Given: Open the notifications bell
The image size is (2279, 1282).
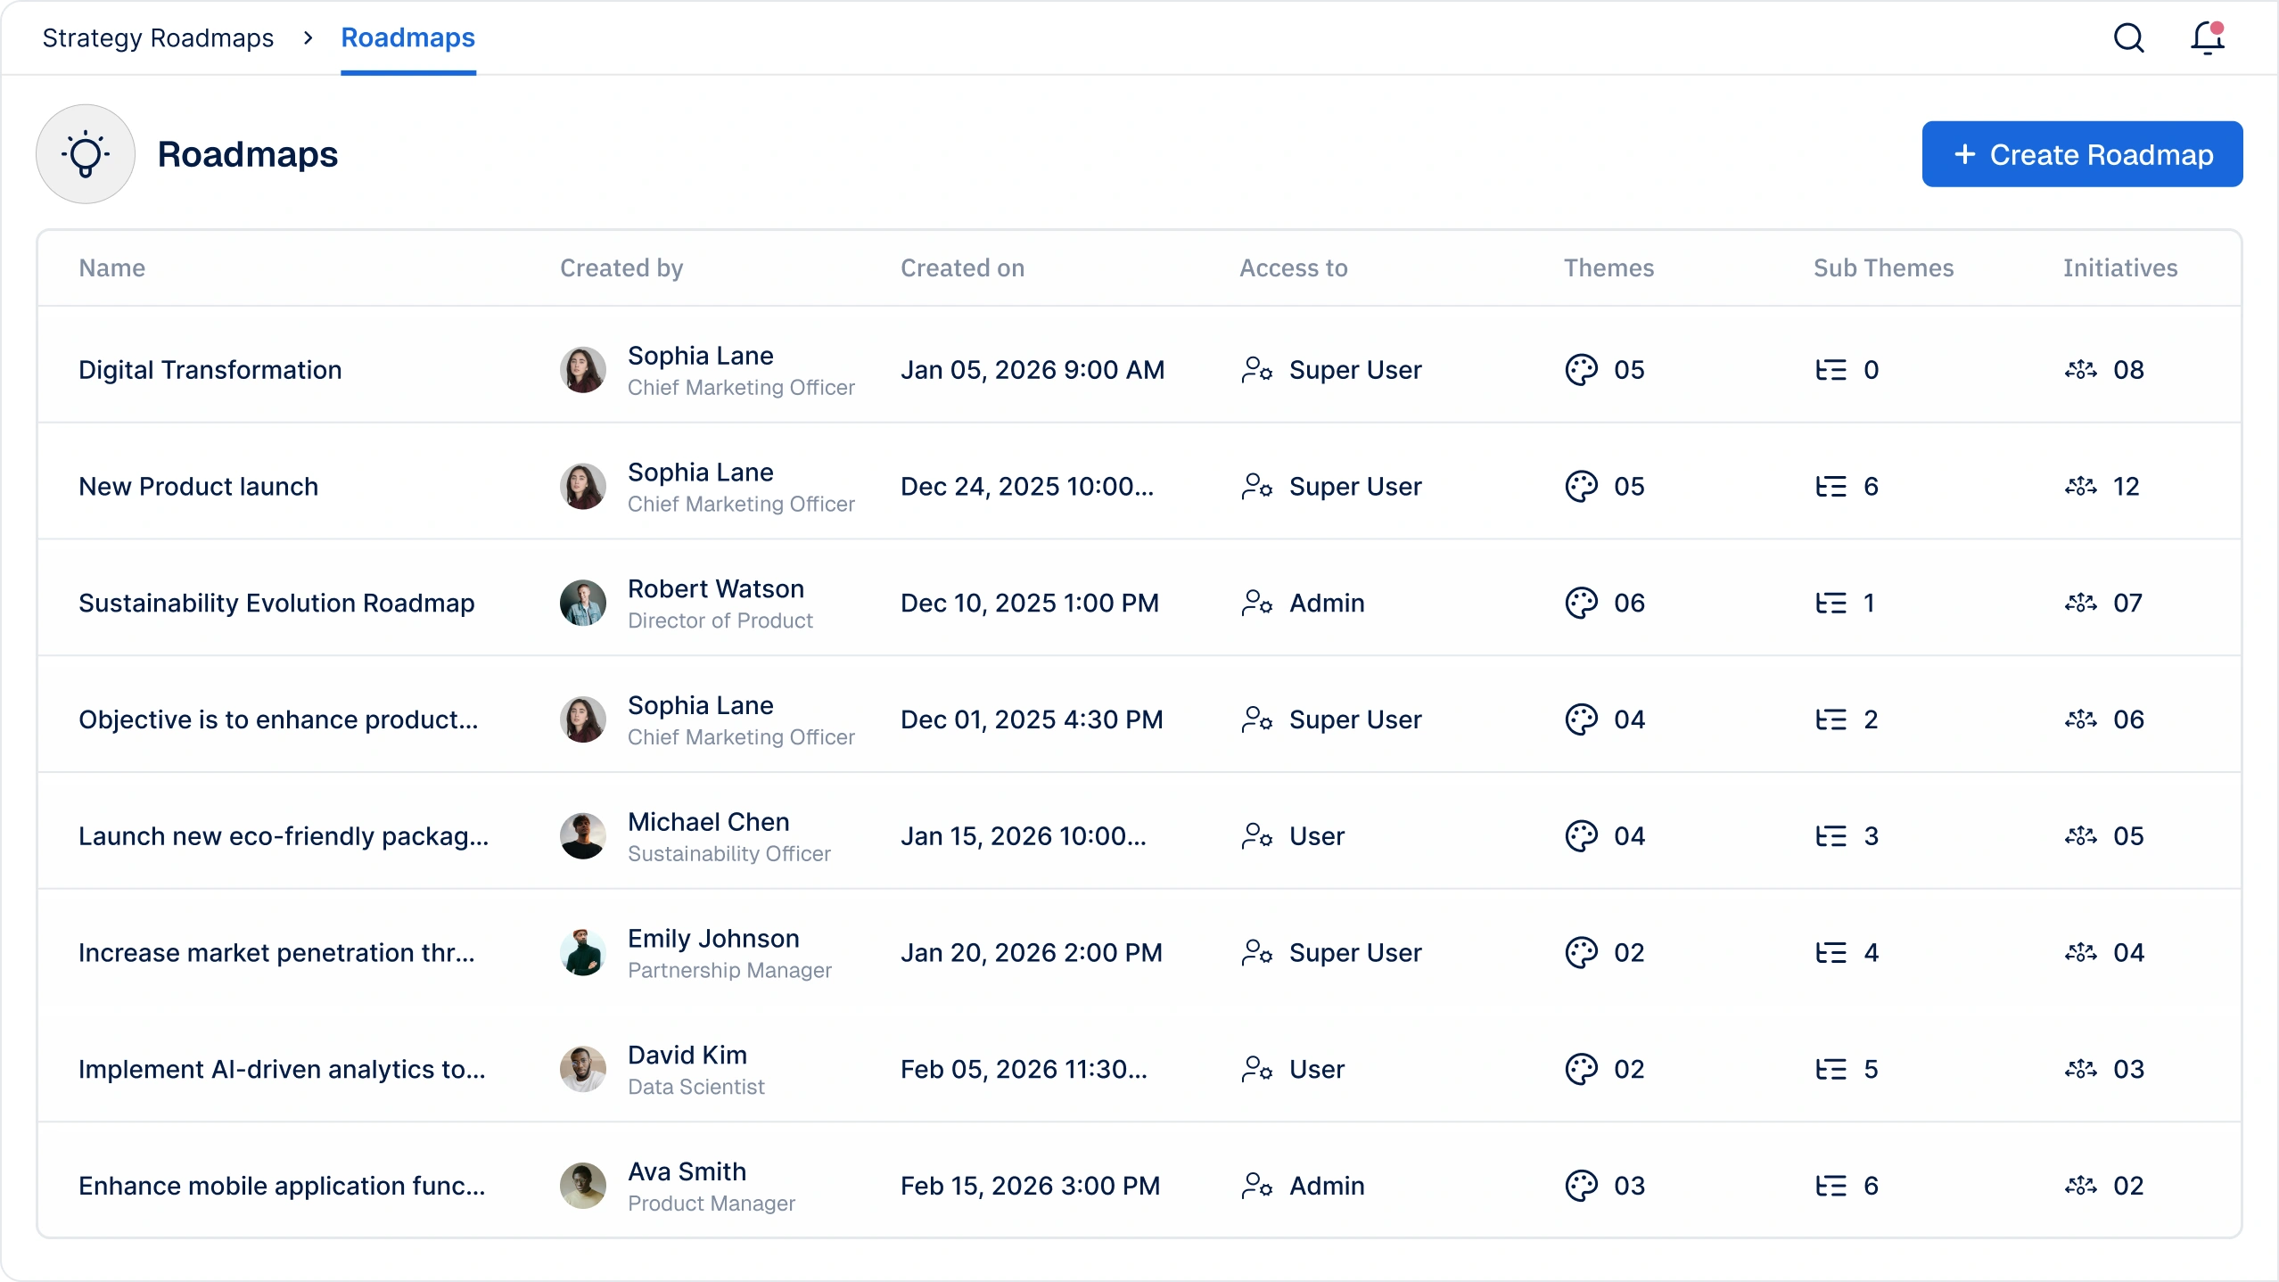Looking at the screenshot, I should coord(2208,37).
